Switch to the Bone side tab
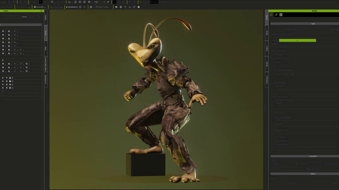339x190 pixels. pyautogui.click(x=46, y=48)
